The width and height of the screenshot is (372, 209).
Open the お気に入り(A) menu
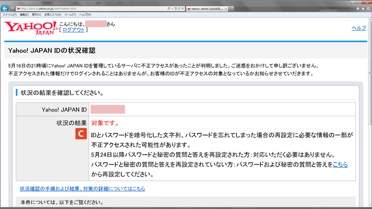click(53, 15)
